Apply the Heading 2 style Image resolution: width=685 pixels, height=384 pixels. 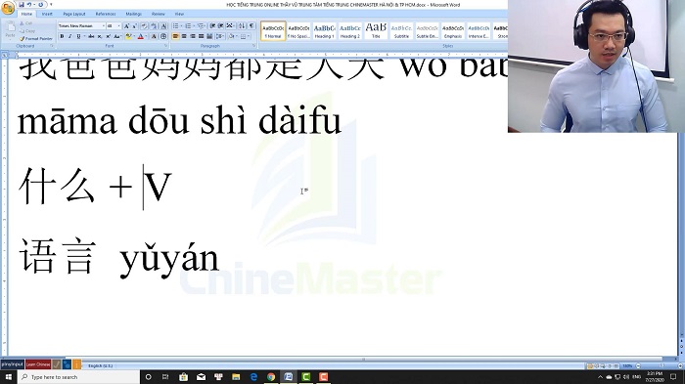350,31
